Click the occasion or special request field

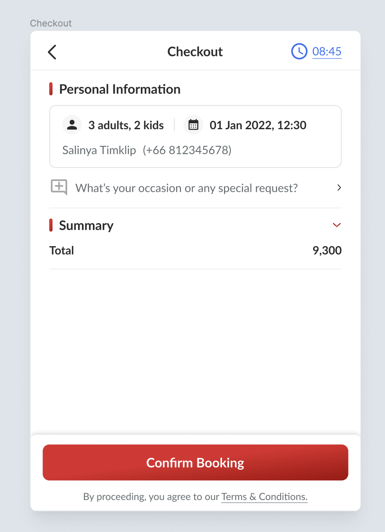pos(186,188)
